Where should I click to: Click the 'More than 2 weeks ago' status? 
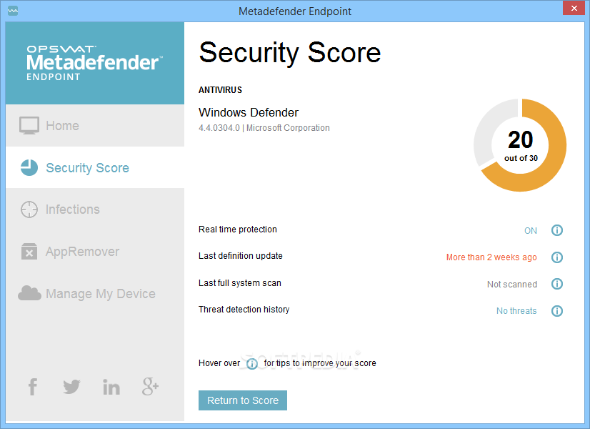(x=491, y=257)
